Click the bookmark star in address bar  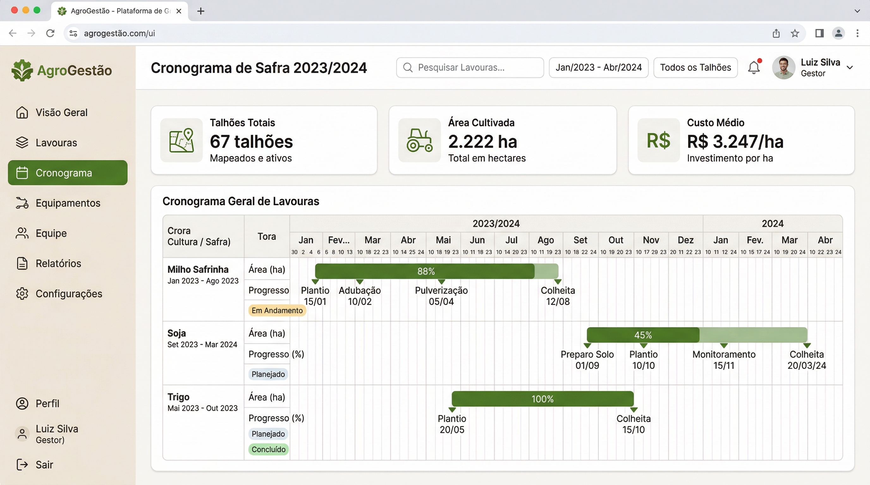tap(795, 33)
